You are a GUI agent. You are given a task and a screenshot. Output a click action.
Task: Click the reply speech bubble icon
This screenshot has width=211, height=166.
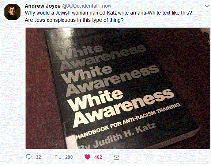(x=29, y=157)
